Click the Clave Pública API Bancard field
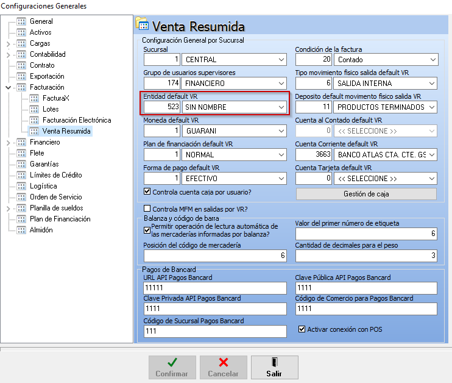452x383 pixels. [x=366, y=288]
